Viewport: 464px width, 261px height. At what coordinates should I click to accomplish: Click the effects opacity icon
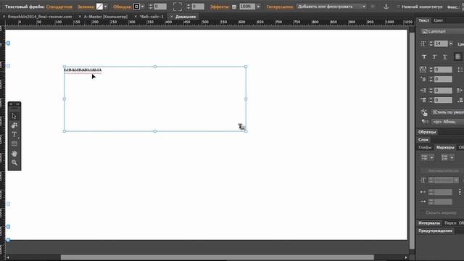click(x=234, y=7)
